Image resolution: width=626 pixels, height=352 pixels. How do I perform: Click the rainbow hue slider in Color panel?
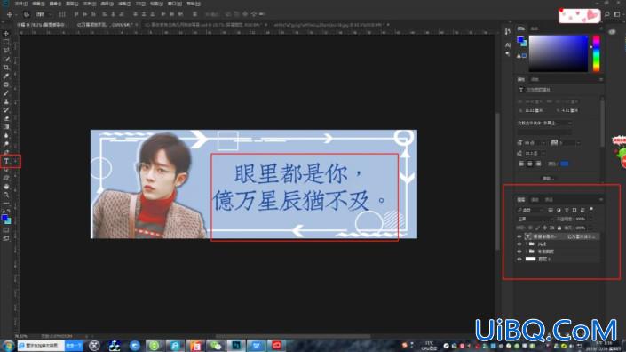tap(596, 53)
